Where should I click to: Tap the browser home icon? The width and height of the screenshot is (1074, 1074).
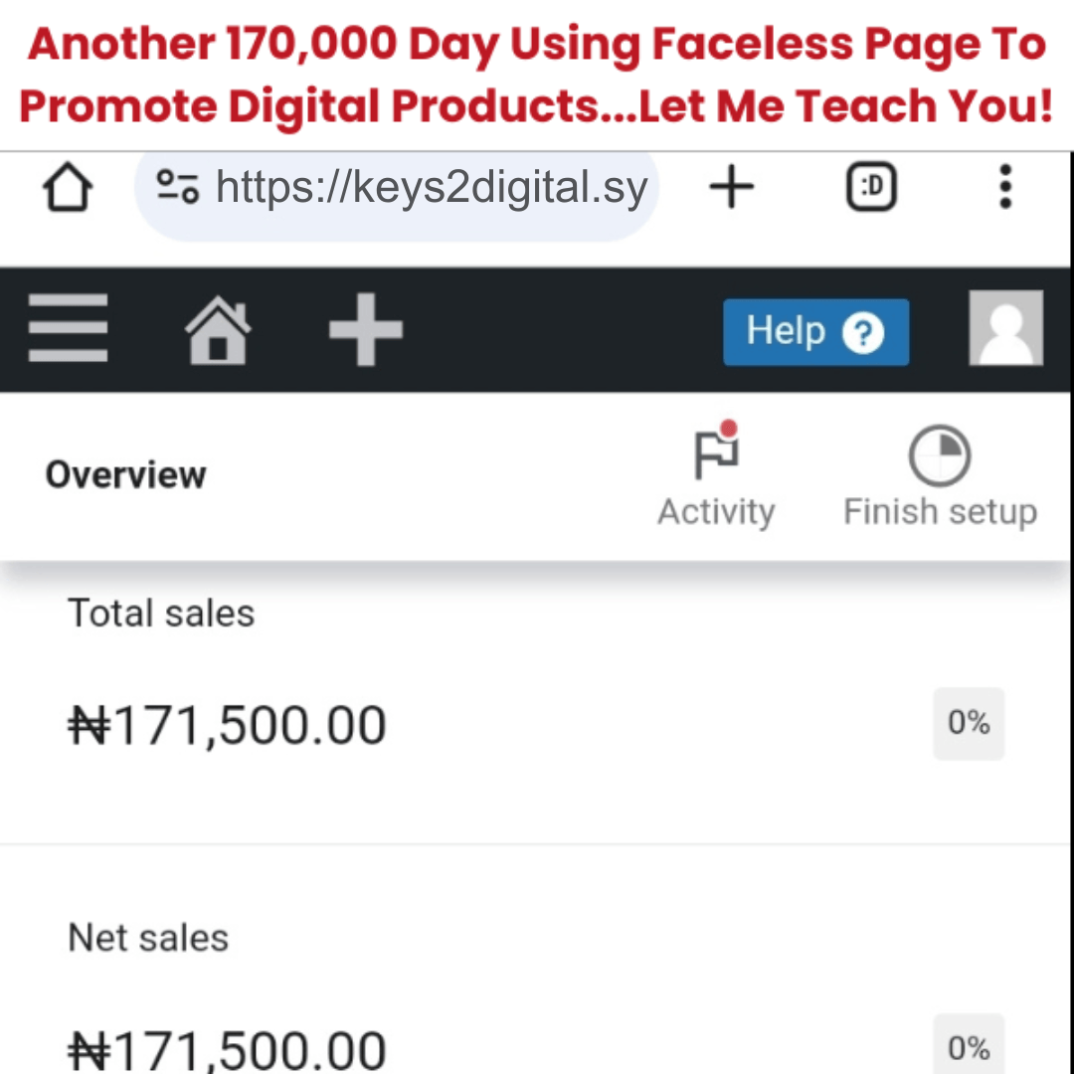(x=68, y=188)
